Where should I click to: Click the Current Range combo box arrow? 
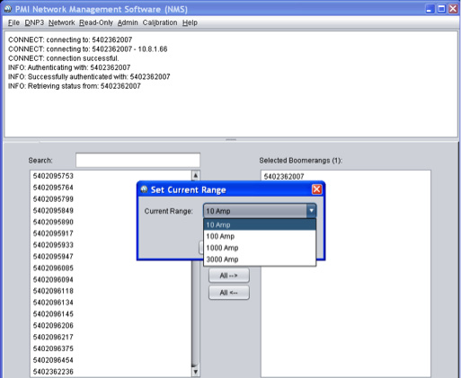(x=311, y=211)
